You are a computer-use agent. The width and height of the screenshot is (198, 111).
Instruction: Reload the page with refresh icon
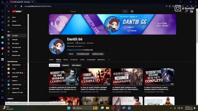(15, 6)
